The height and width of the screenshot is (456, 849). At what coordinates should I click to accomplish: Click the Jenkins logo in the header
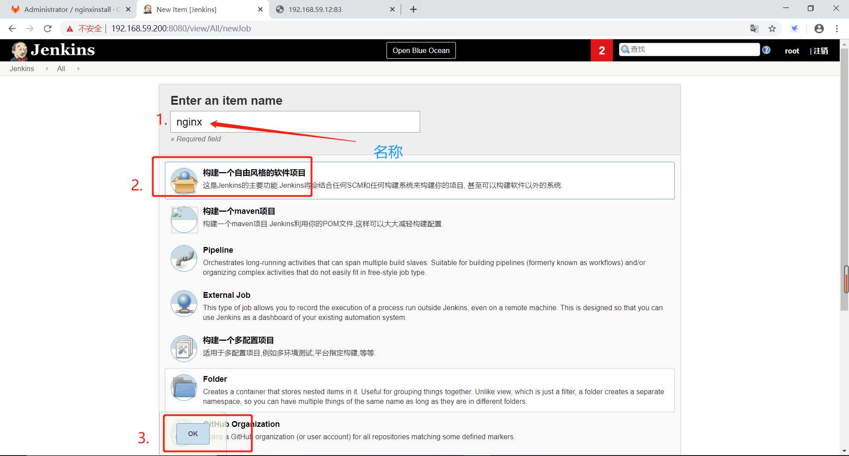tap(53, 50)
